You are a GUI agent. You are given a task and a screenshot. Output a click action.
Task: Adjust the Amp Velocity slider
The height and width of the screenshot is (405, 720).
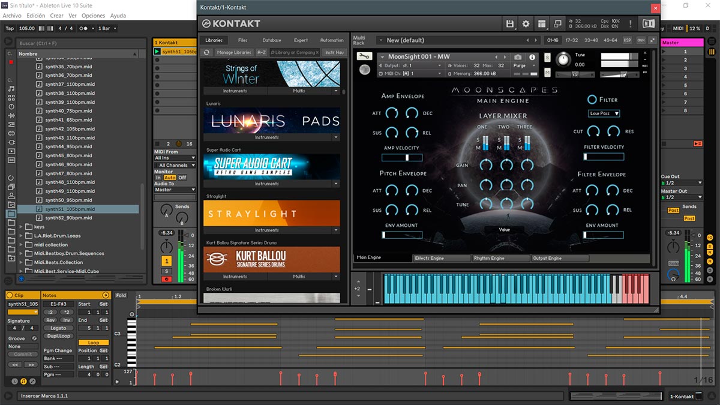402,158
